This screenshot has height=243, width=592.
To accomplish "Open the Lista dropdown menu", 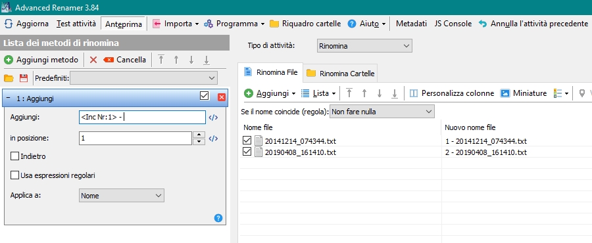I will (318, 93).
